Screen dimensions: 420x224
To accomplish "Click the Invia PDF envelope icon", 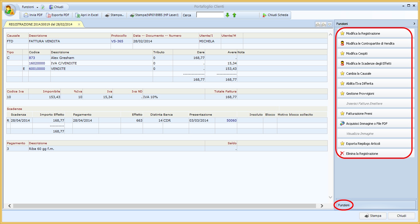I will pos(26,15).
